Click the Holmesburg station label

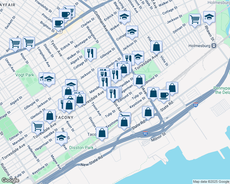199,46
